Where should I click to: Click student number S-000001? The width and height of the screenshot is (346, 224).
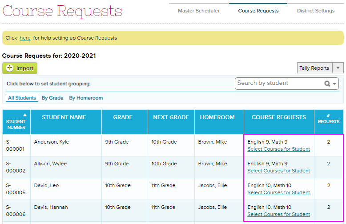(15, 145)
